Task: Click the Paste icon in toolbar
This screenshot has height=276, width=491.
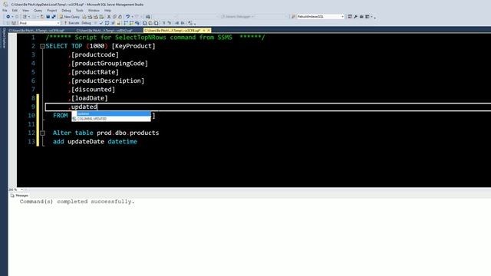Action: [120, 17]
